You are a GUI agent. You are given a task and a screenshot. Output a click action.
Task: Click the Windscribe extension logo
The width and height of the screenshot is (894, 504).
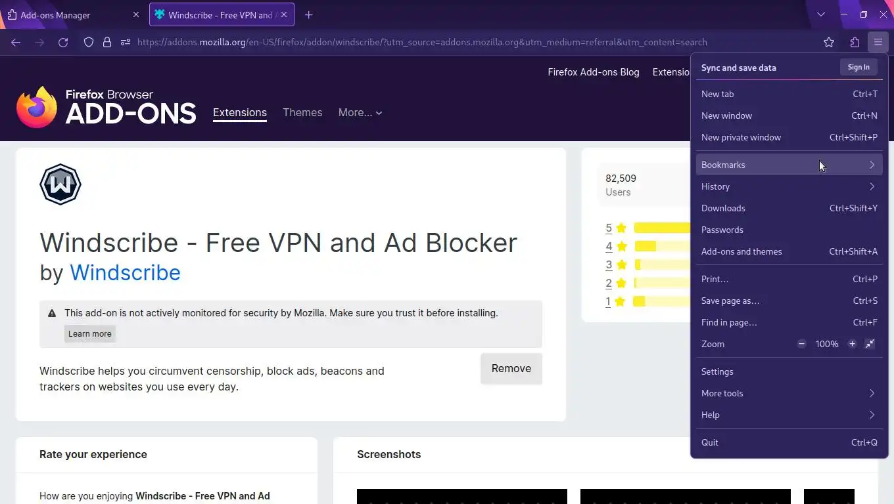point(60,184)
